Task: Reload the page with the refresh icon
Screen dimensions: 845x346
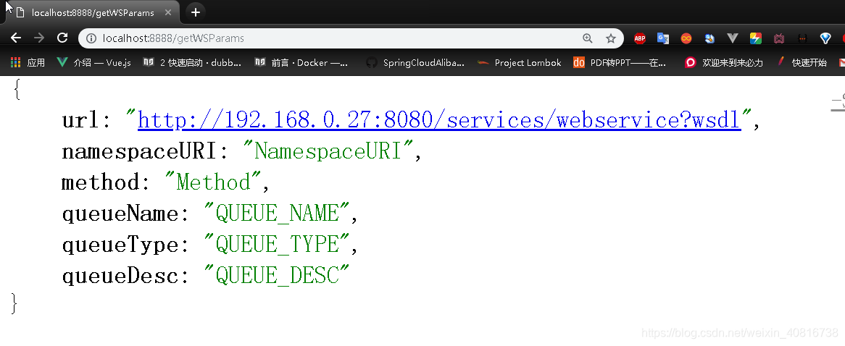Action: [x=62, y=38]
